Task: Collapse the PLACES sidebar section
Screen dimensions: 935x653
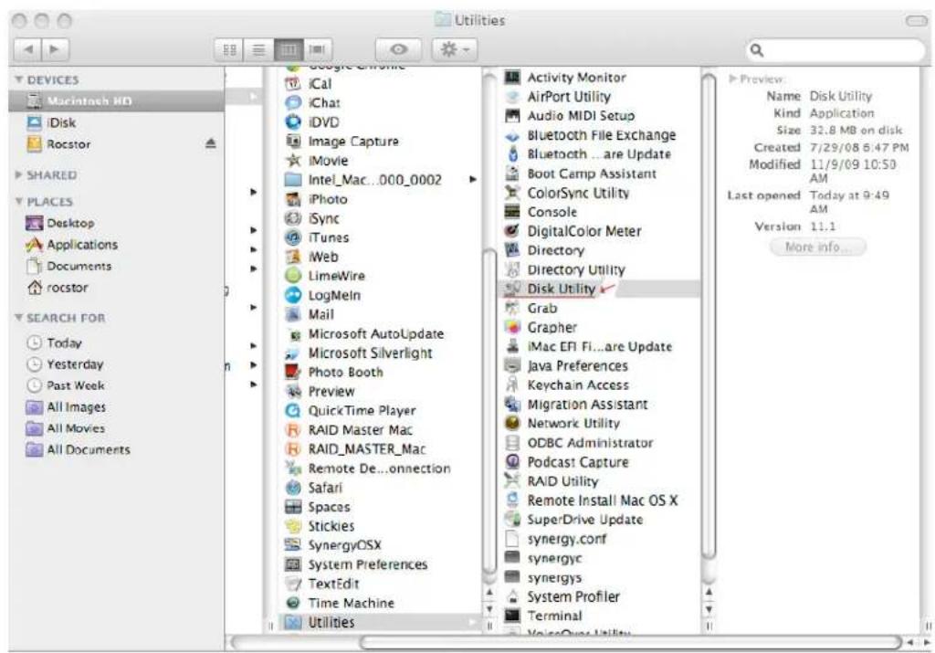Action: pyautogui.click(x=19, y=202)
